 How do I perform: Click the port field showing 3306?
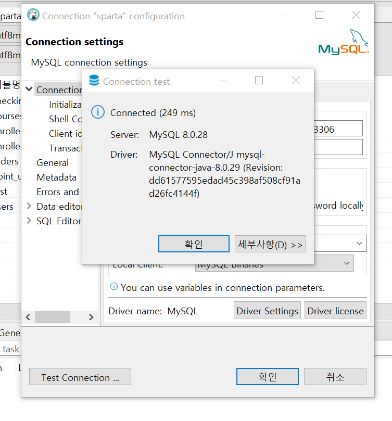338,129
